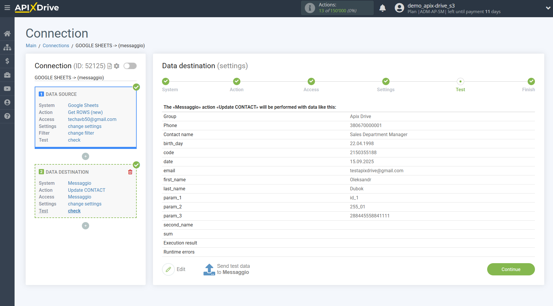Viewport: 553px width, 306px height.
Task: Open the user profile sidebar icon
Action: tap(7, 102)
